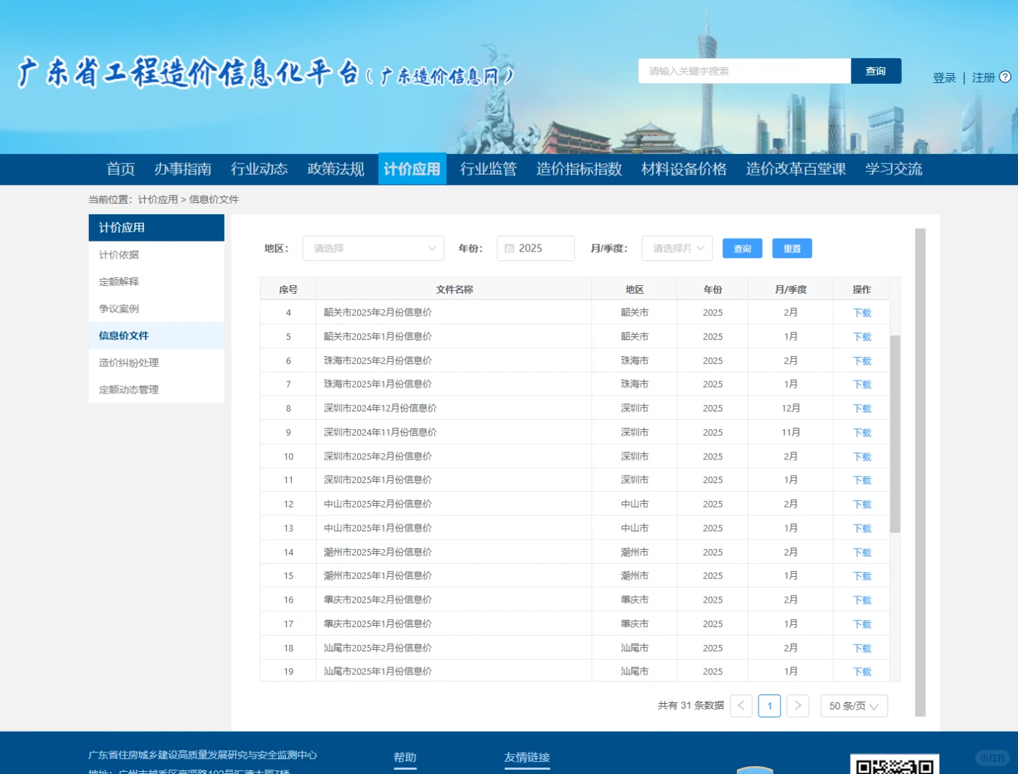Open the 政策法规 menu item
This screenshot has height=774, width=1018.
tap(335, 169)
